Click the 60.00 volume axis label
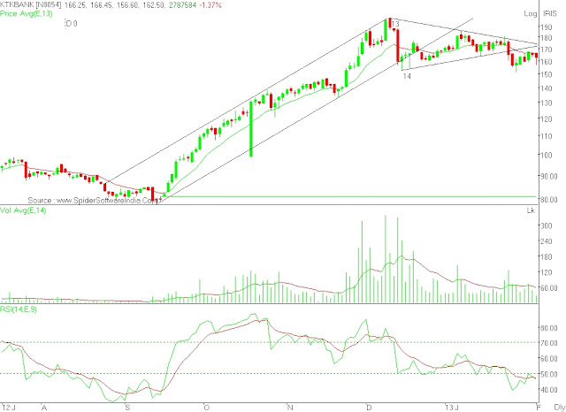Screen dimensions: 566x412 [x=549, y=288]
